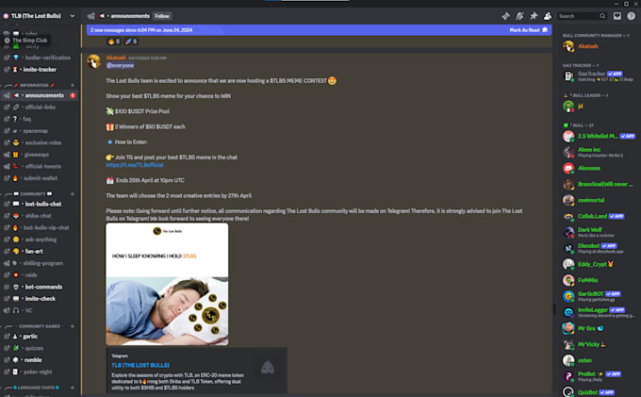The height and width of the screenshot is (397, 641).
Task: Open member jd under Bull Leader
Action: point(599,107)
